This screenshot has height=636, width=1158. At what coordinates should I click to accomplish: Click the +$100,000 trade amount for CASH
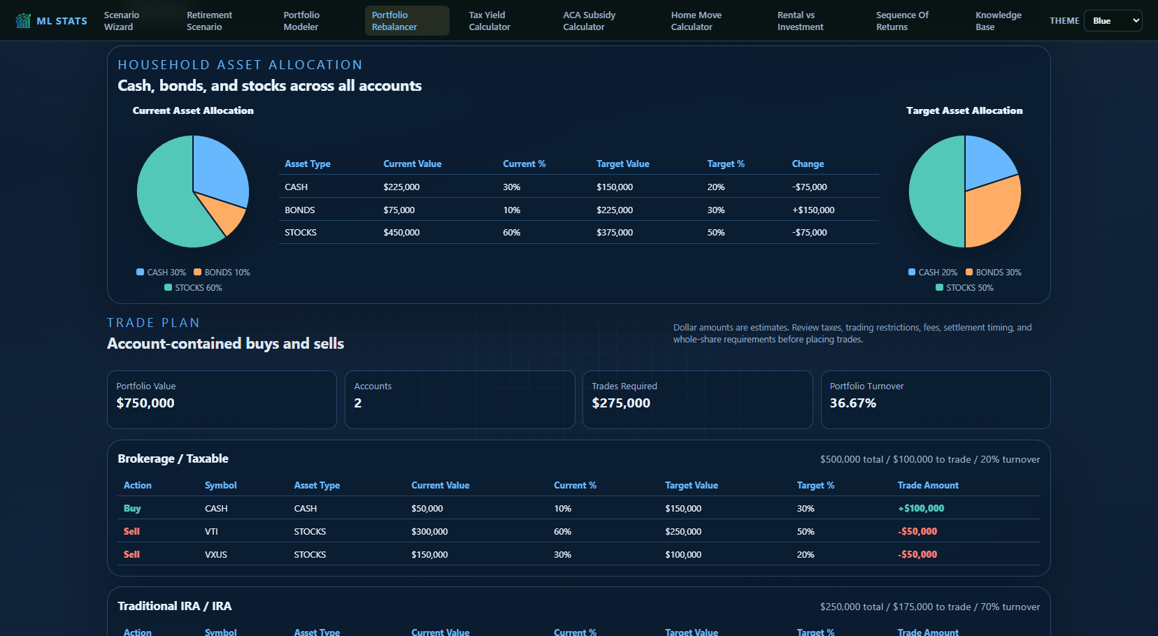pos(921,508)
